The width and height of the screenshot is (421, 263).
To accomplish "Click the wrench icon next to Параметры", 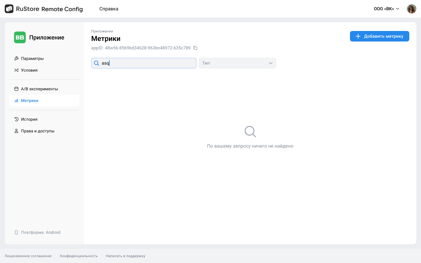I will pyautogui.click(x=16, y=58).
